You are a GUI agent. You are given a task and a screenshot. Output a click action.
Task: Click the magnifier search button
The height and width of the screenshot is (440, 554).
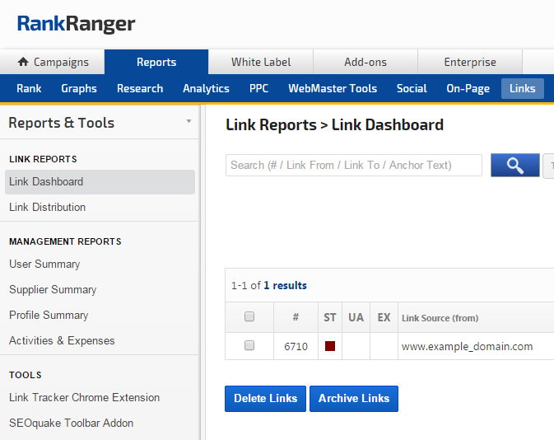point(514,166)
